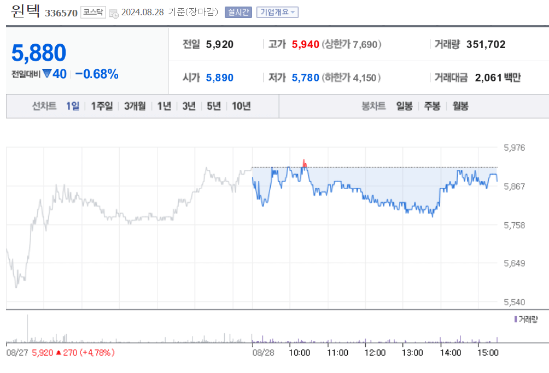549x373 pixels.
Task: Click the current price 5,880
Action: pyautogui.click(x=38, y=53)
